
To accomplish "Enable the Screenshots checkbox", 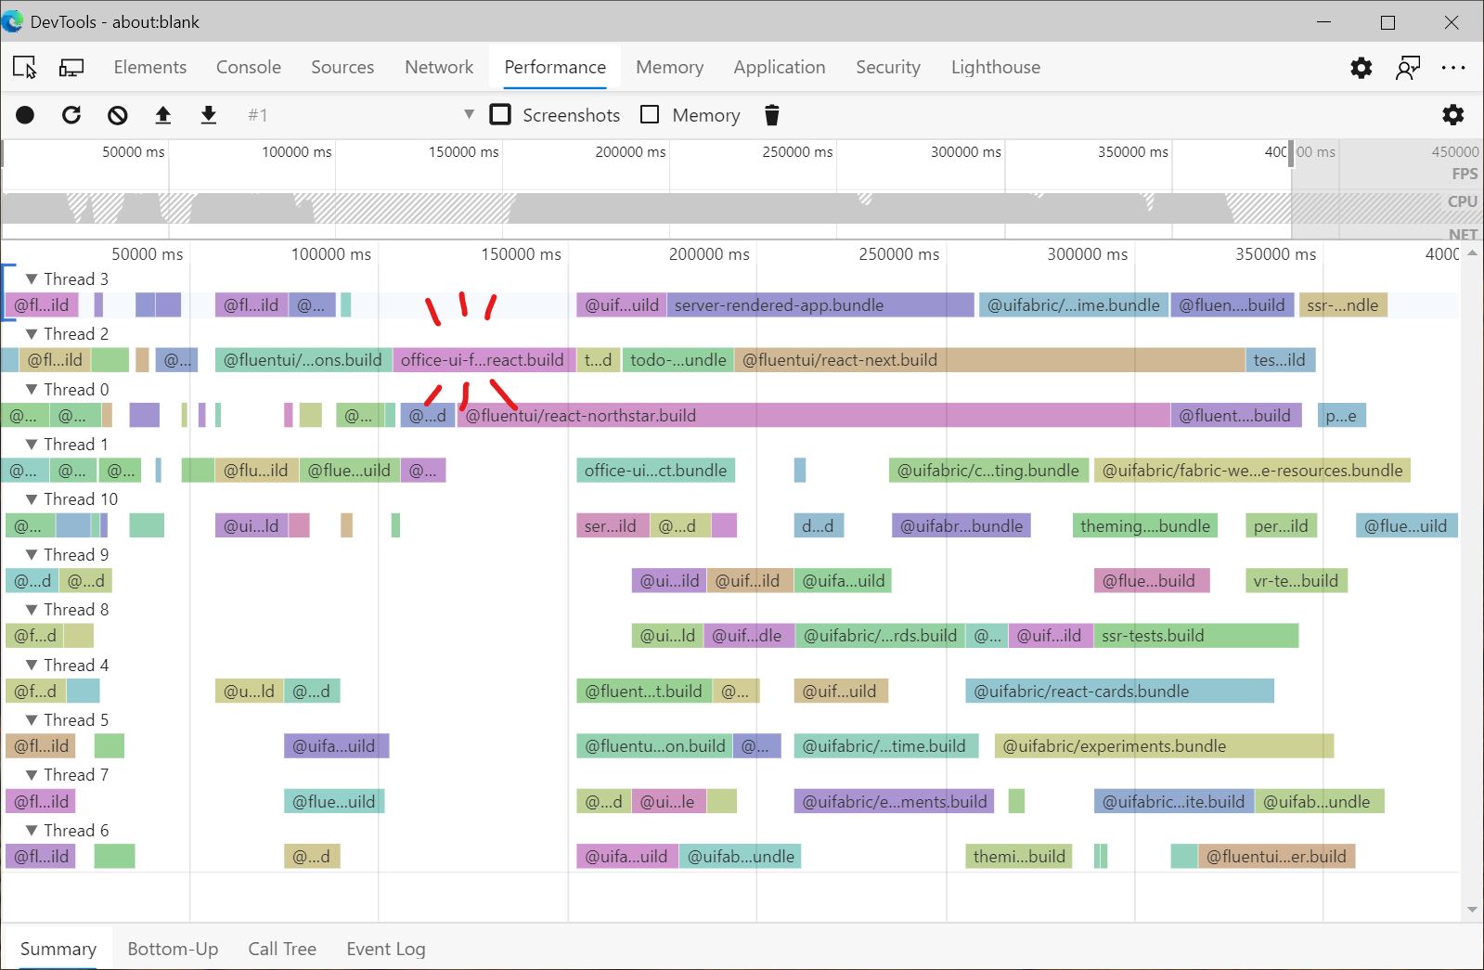I will (x=501, y=115).
